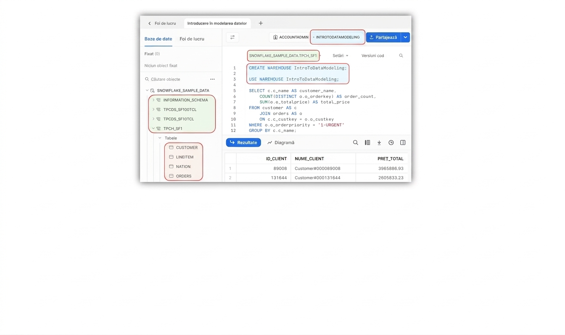Click the INFORMATION_SCHEMA schema icon

158,100
